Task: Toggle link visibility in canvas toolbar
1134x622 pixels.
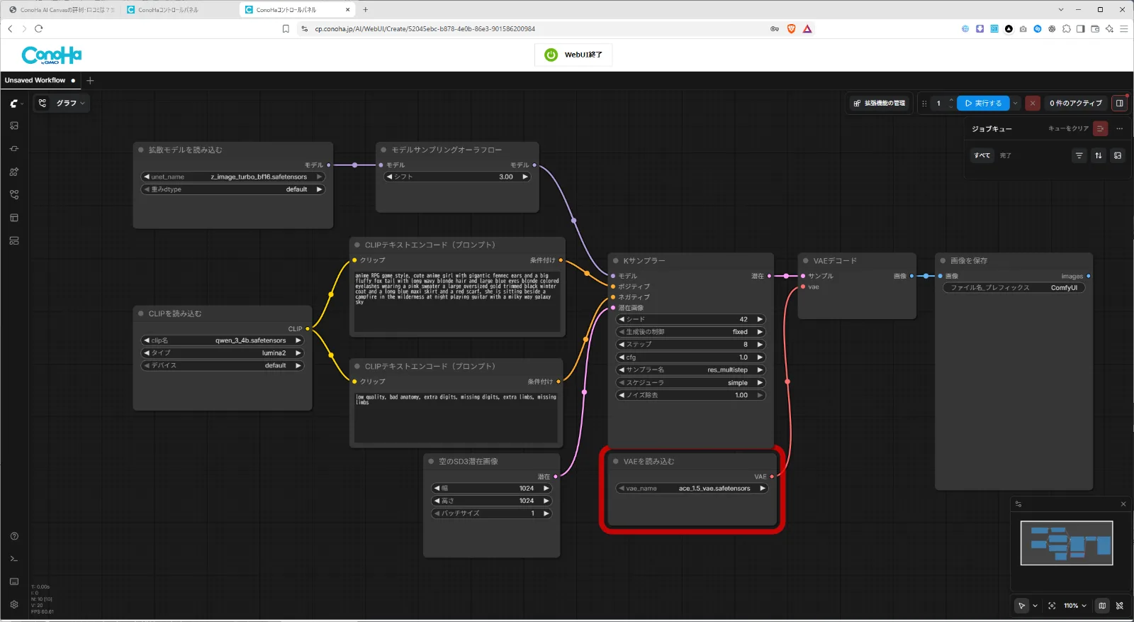Action: click(1119, 606)
